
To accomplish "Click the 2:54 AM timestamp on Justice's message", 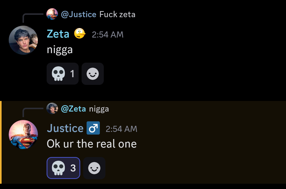I will (122, 129).
